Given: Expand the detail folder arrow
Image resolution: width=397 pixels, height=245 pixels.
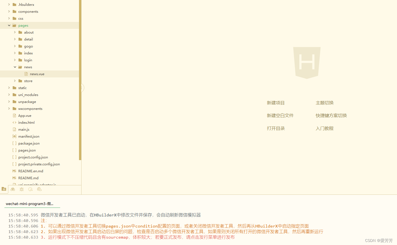Looking at the screenshot, I should point(15,39).
